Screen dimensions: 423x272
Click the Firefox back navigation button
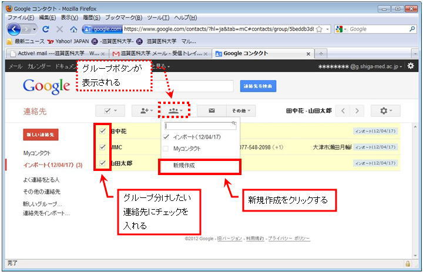(14, 29)
